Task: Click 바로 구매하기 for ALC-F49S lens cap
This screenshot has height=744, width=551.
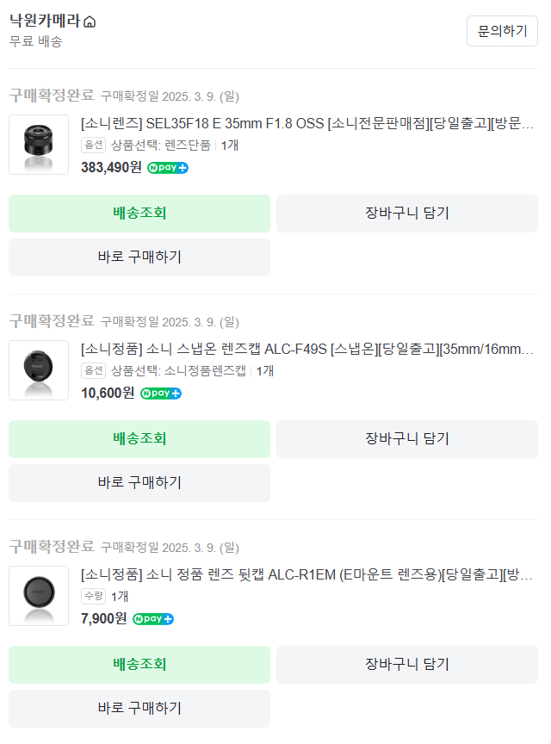Action: point(139,483)
